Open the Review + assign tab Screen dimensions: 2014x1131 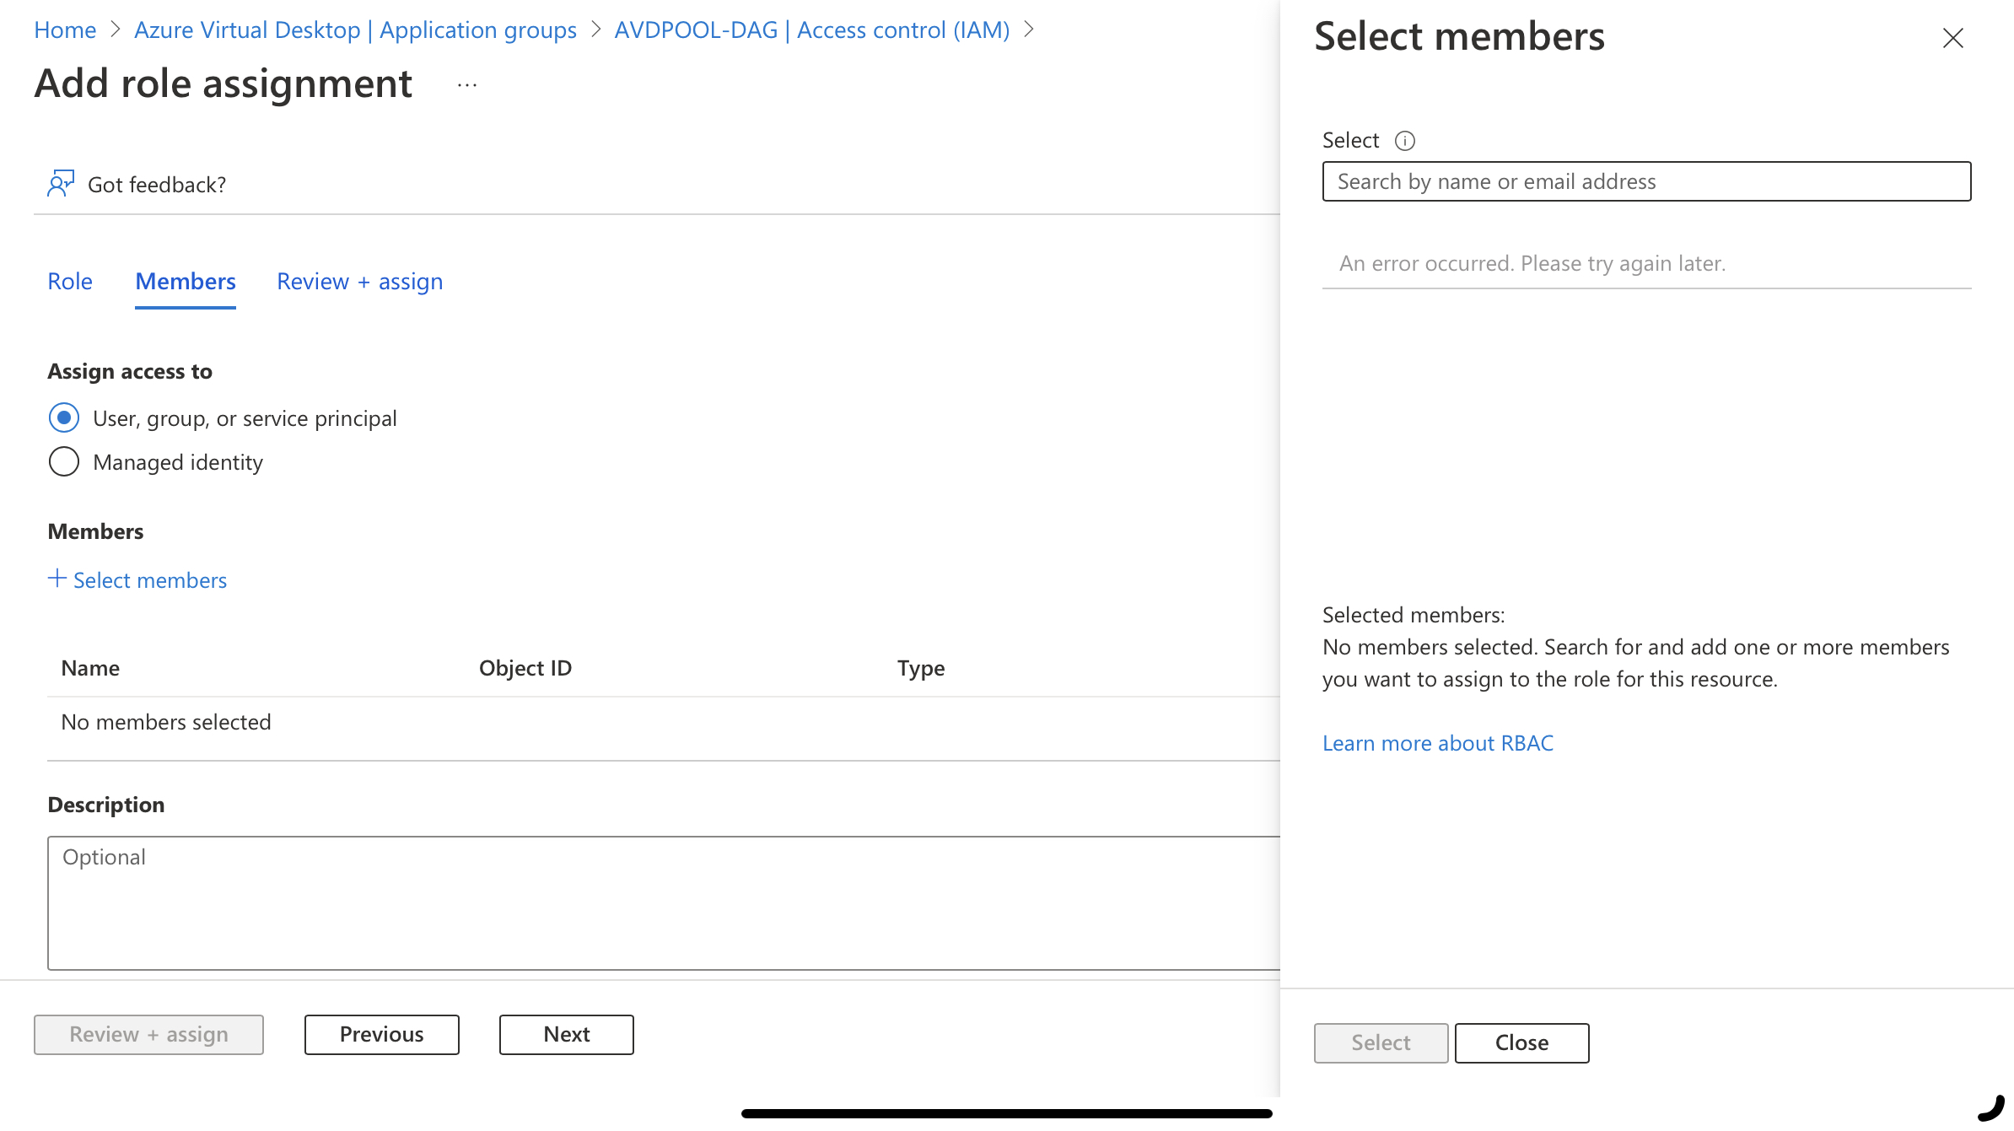[359, 282]
